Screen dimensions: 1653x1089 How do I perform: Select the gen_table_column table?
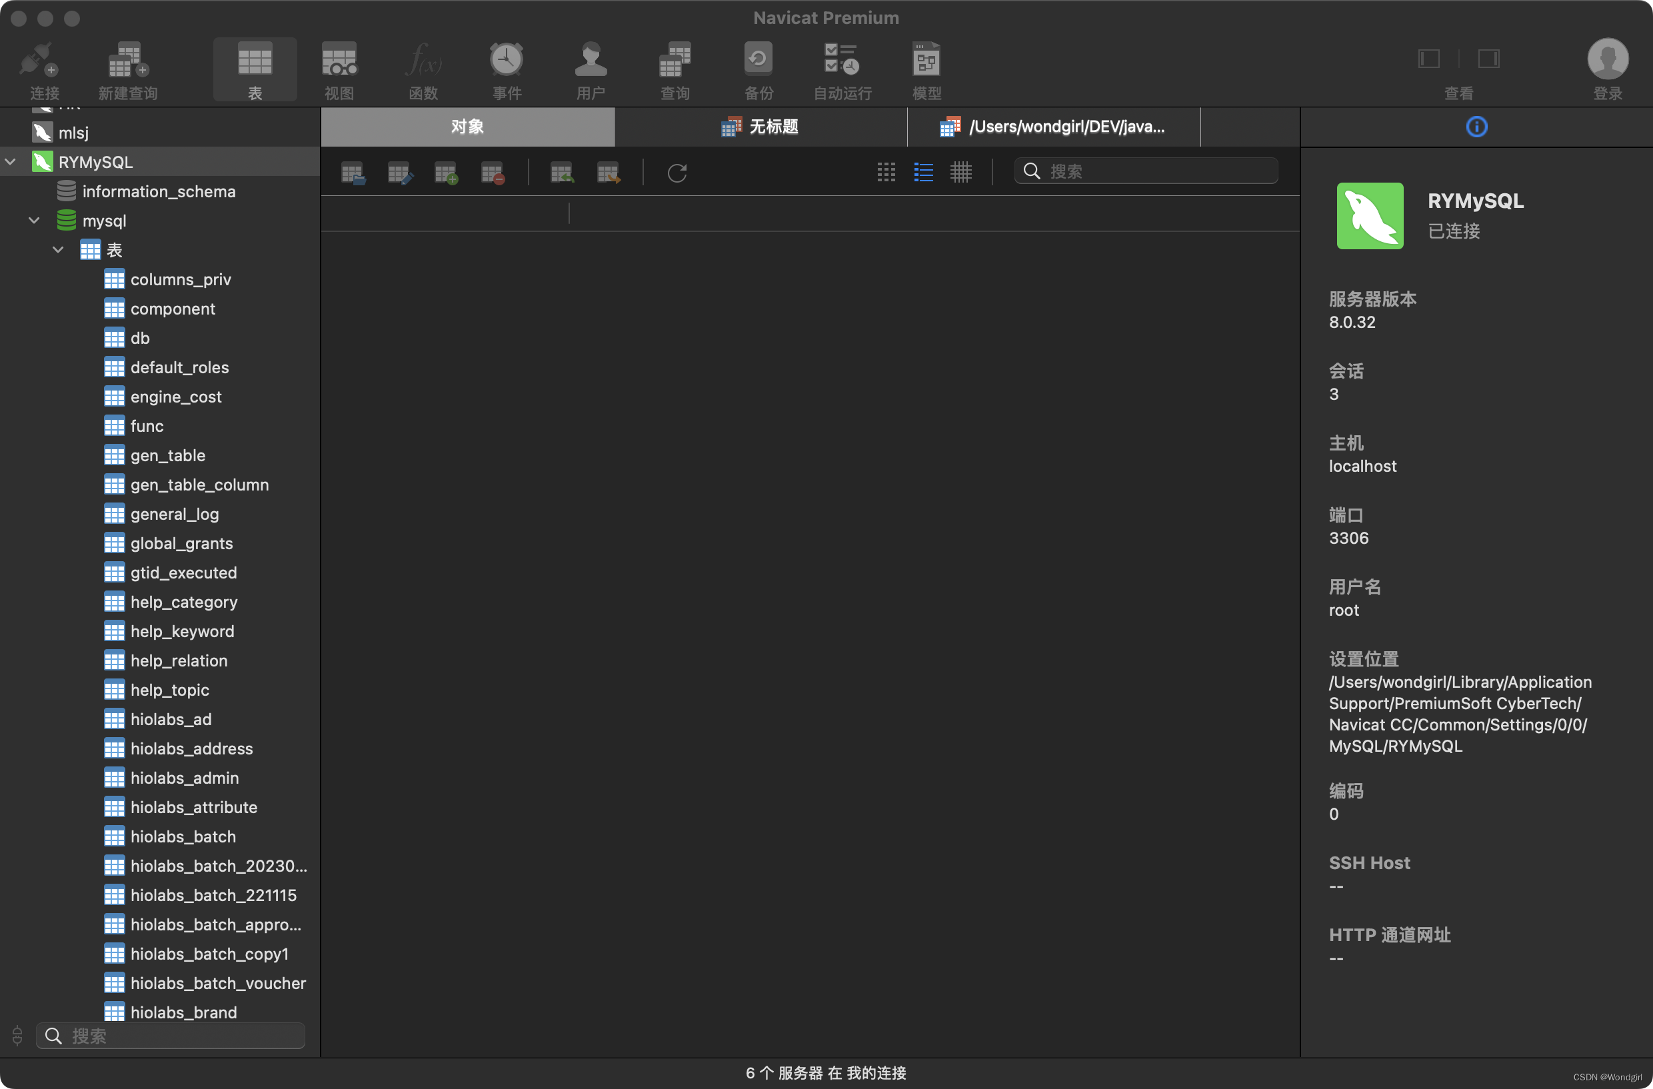[160, 484]
